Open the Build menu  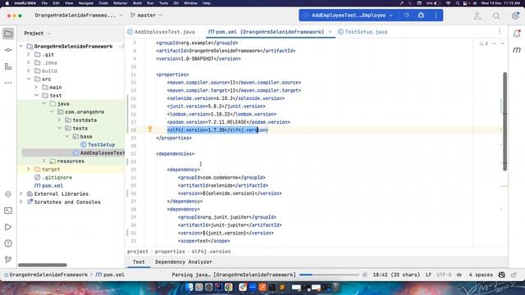(137, 3)
